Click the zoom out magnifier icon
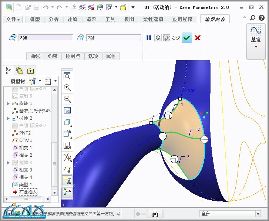The image size is (269, 221). [x=67, y=99]
